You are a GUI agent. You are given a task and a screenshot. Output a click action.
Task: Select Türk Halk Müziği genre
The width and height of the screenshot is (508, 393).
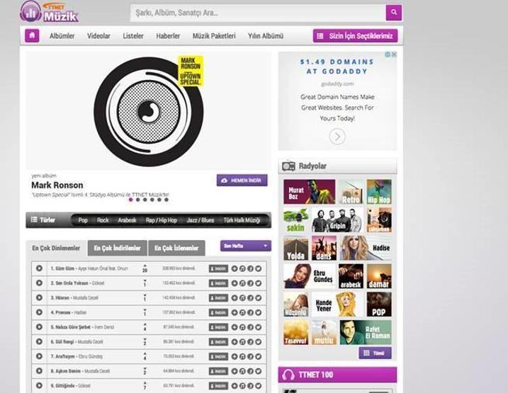[x=242, y=220]
